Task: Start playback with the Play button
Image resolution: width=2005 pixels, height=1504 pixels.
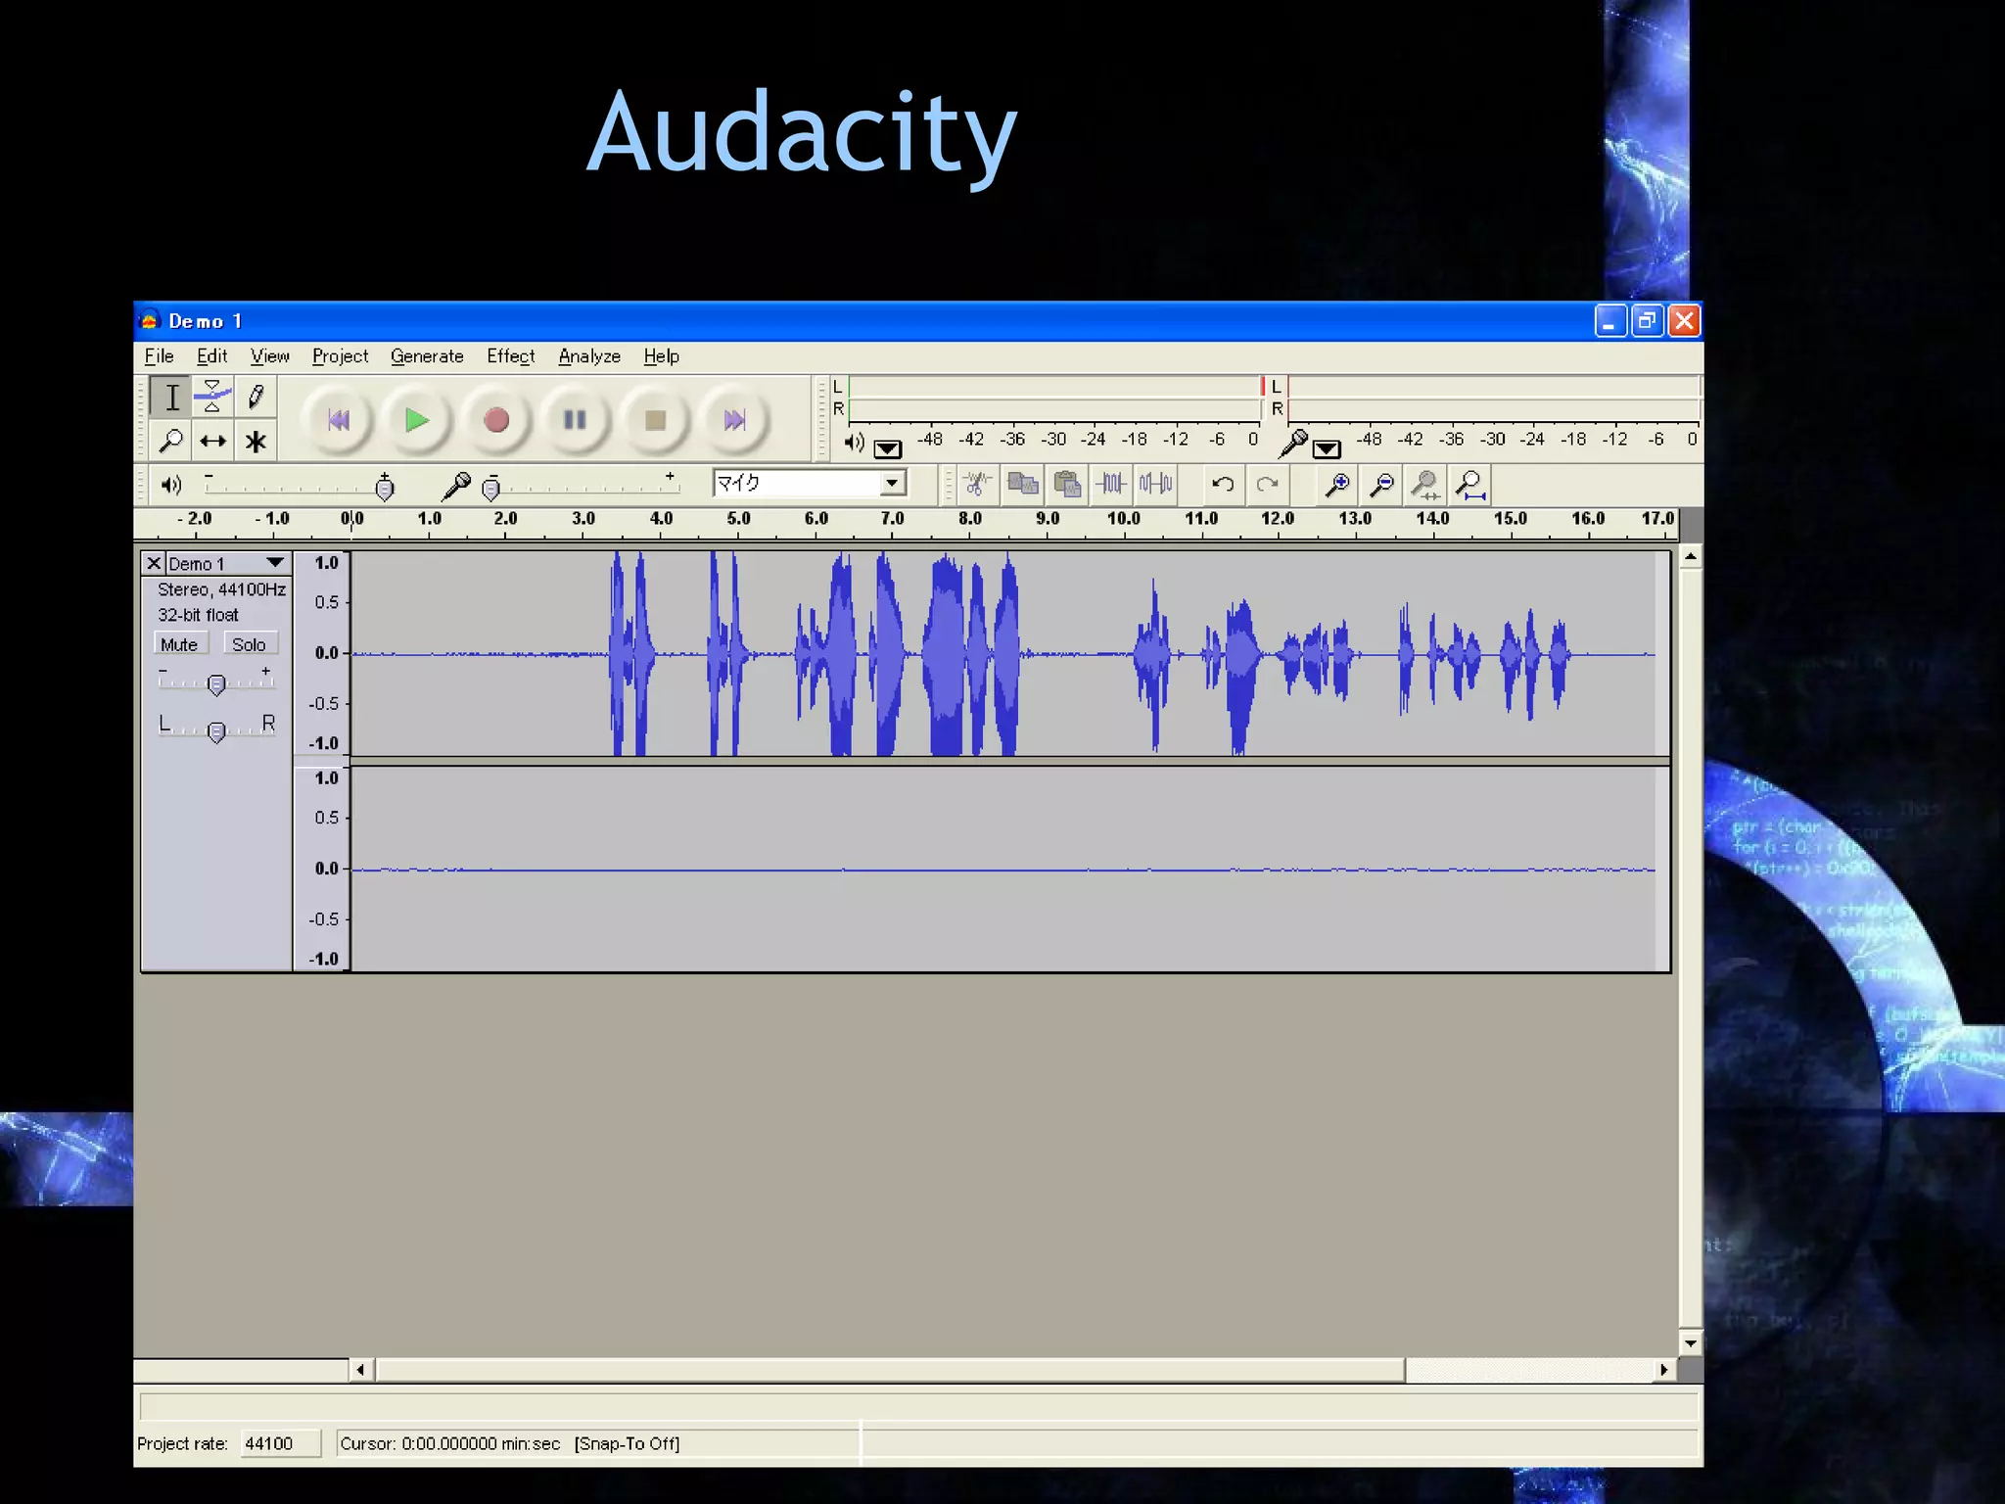Action: 417,420
